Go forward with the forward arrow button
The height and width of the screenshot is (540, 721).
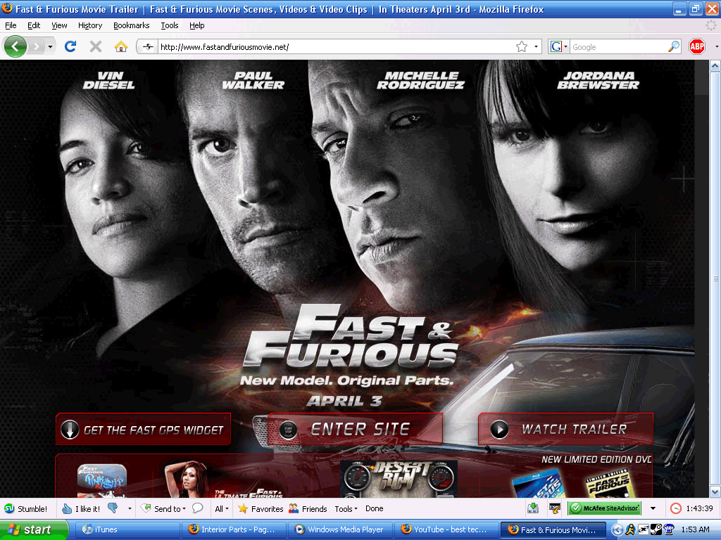37,46
